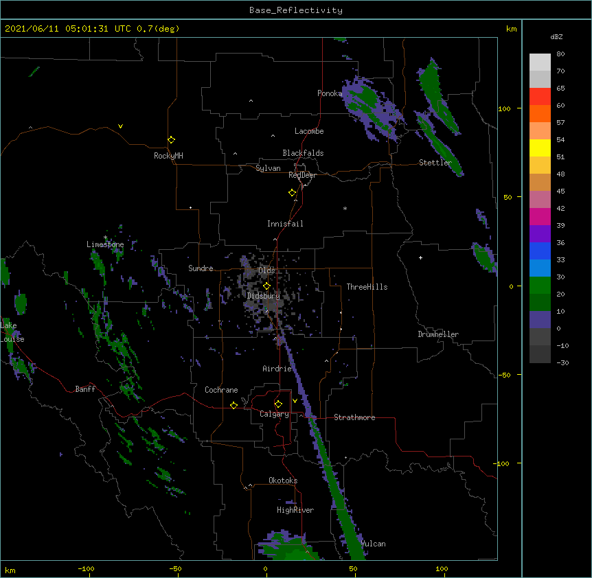
Task: Pick the blue 36-33 dBZ legend swatch
Action: [540, 251]
